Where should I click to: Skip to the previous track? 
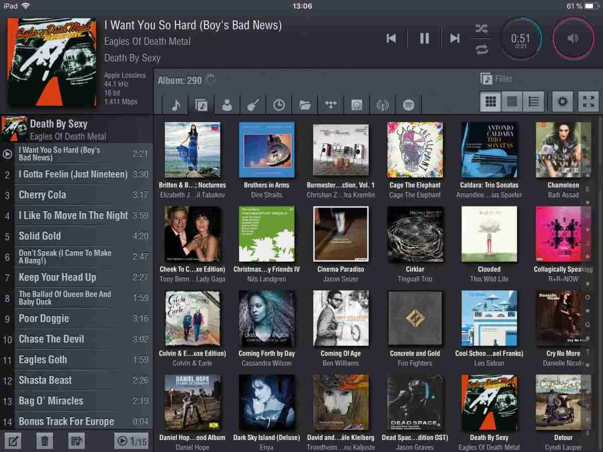(391, 38)
